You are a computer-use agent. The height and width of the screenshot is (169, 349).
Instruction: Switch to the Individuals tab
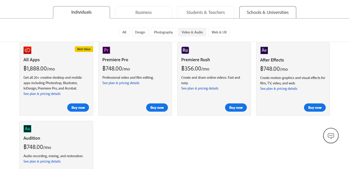tap(81, 12)
